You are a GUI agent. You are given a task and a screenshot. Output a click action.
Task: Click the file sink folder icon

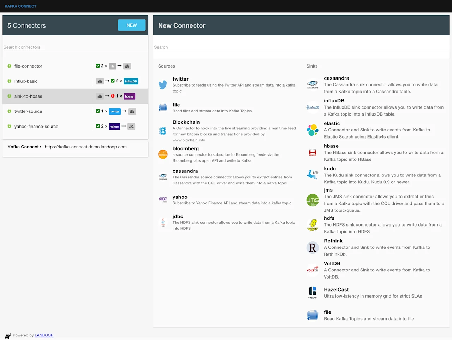(x=313, y=315)
